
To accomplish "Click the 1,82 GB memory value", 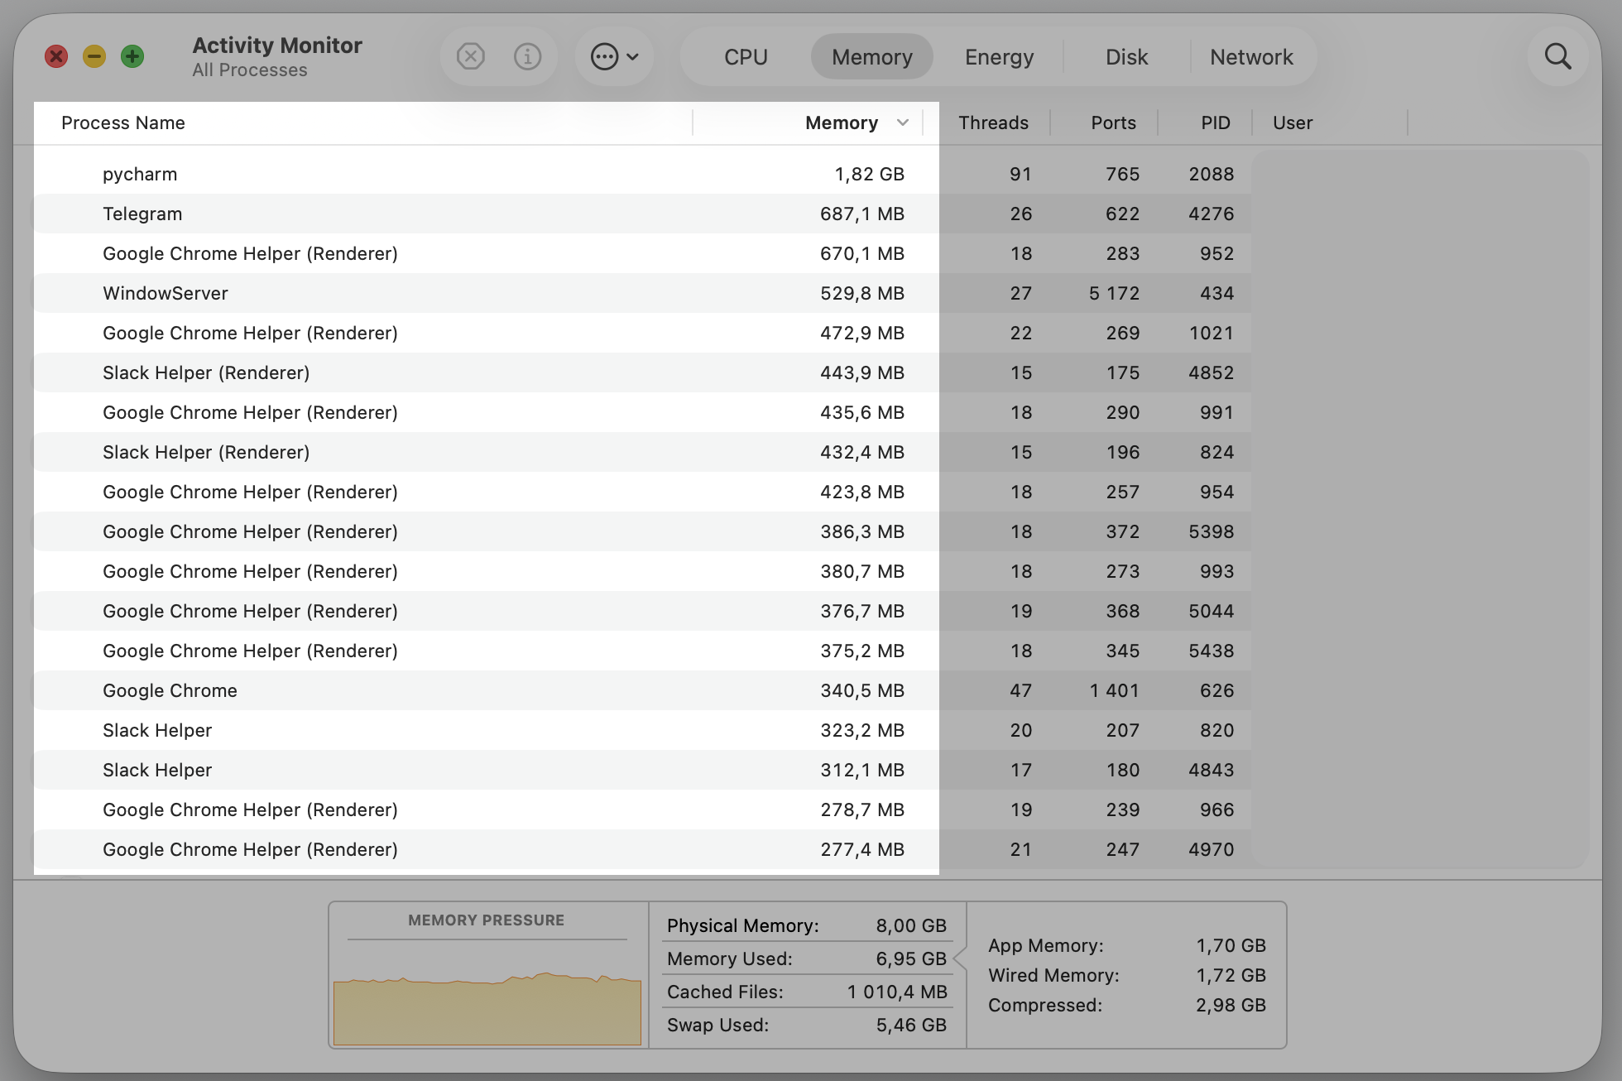I will pos(869,174).
